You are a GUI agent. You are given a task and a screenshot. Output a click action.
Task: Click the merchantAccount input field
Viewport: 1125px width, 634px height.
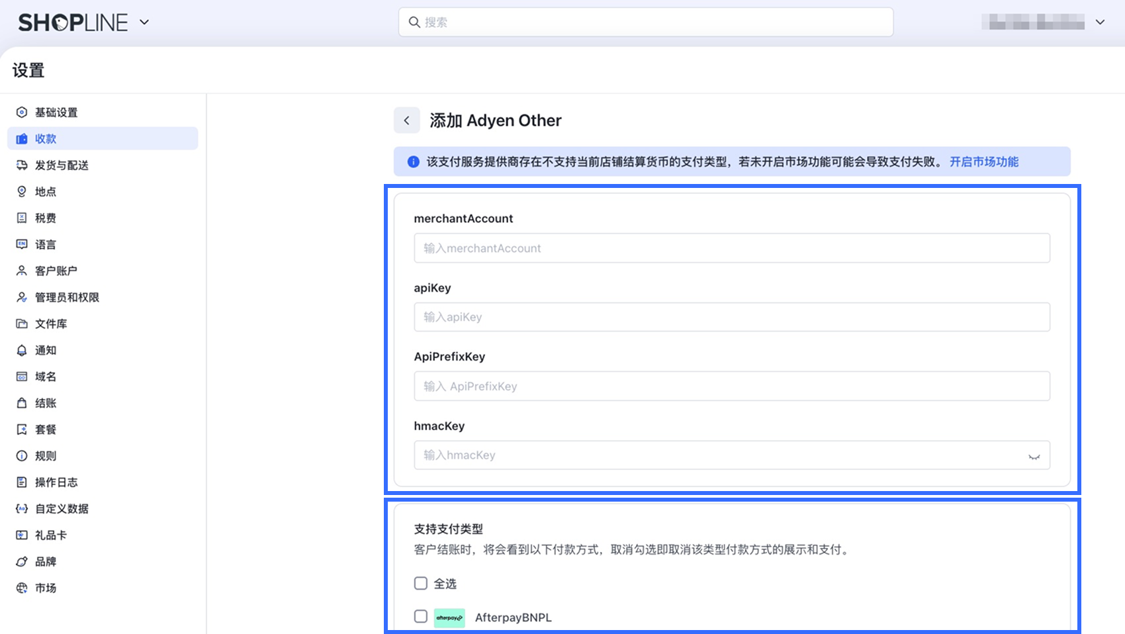[732, 248]
